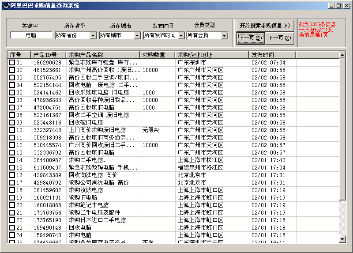Click time 02/02 07:34
Image resolution: width=353 pixels, height=253 pixels.
pyautogui.click(x=268, y=62)
